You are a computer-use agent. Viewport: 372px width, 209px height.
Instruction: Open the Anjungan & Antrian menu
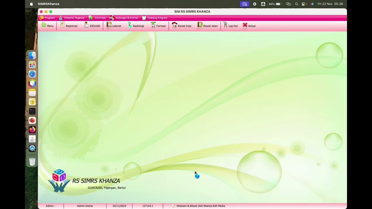[124, 18]
